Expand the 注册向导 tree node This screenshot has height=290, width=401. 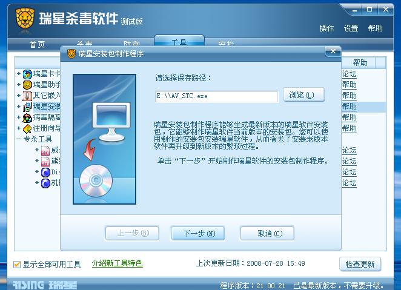pyautogui.click(x=19, y=128)
